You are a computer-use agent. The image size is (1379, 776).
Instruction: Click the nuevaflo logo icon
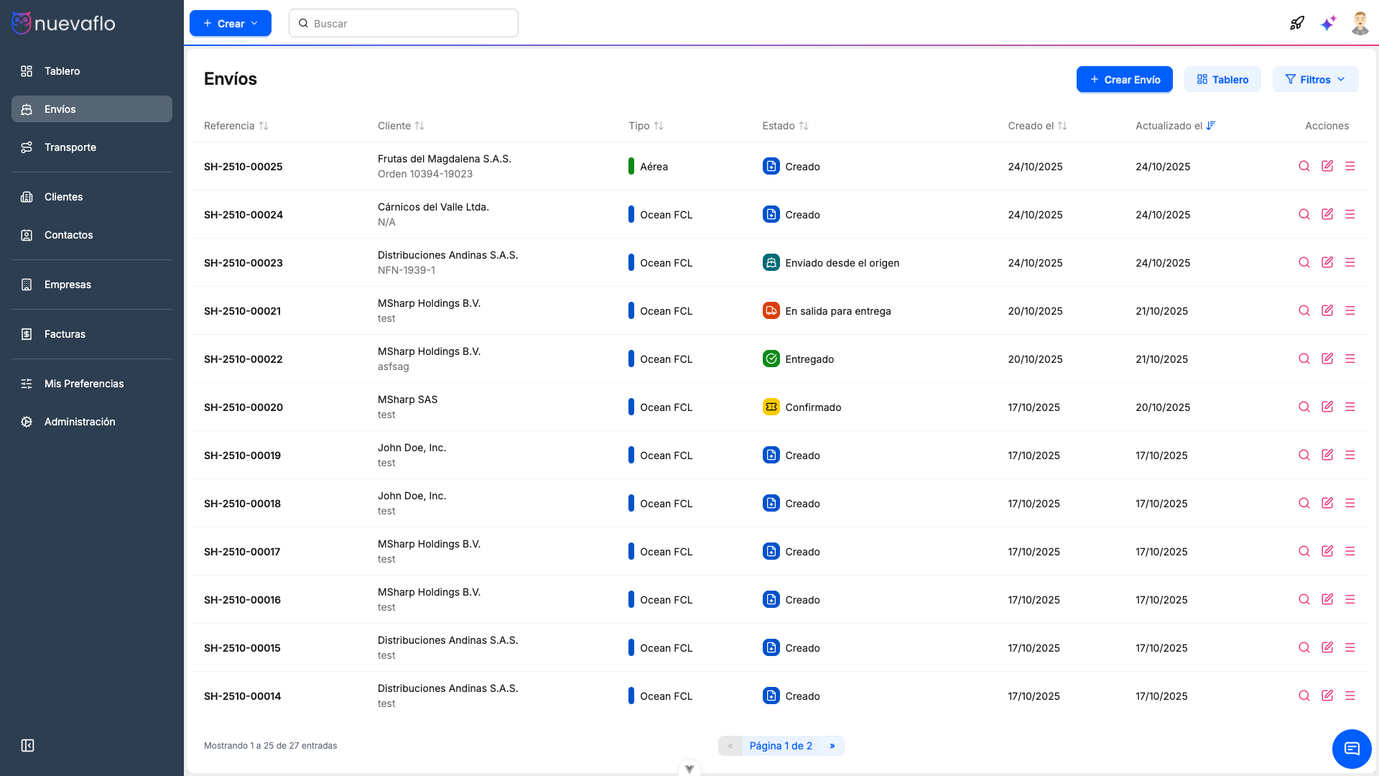pyautogui.click(x=21, y=22)
